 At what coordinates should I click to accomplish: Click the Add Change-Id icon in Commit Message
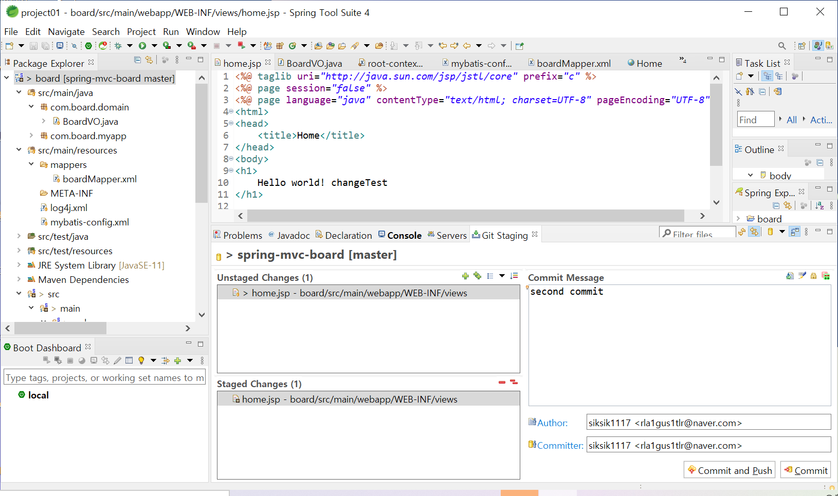click(x=826, y=276)
